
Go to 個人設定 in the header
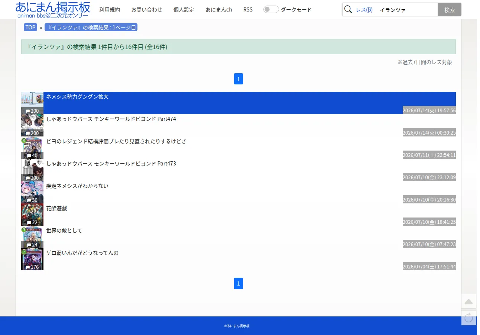tap(184, 10)
